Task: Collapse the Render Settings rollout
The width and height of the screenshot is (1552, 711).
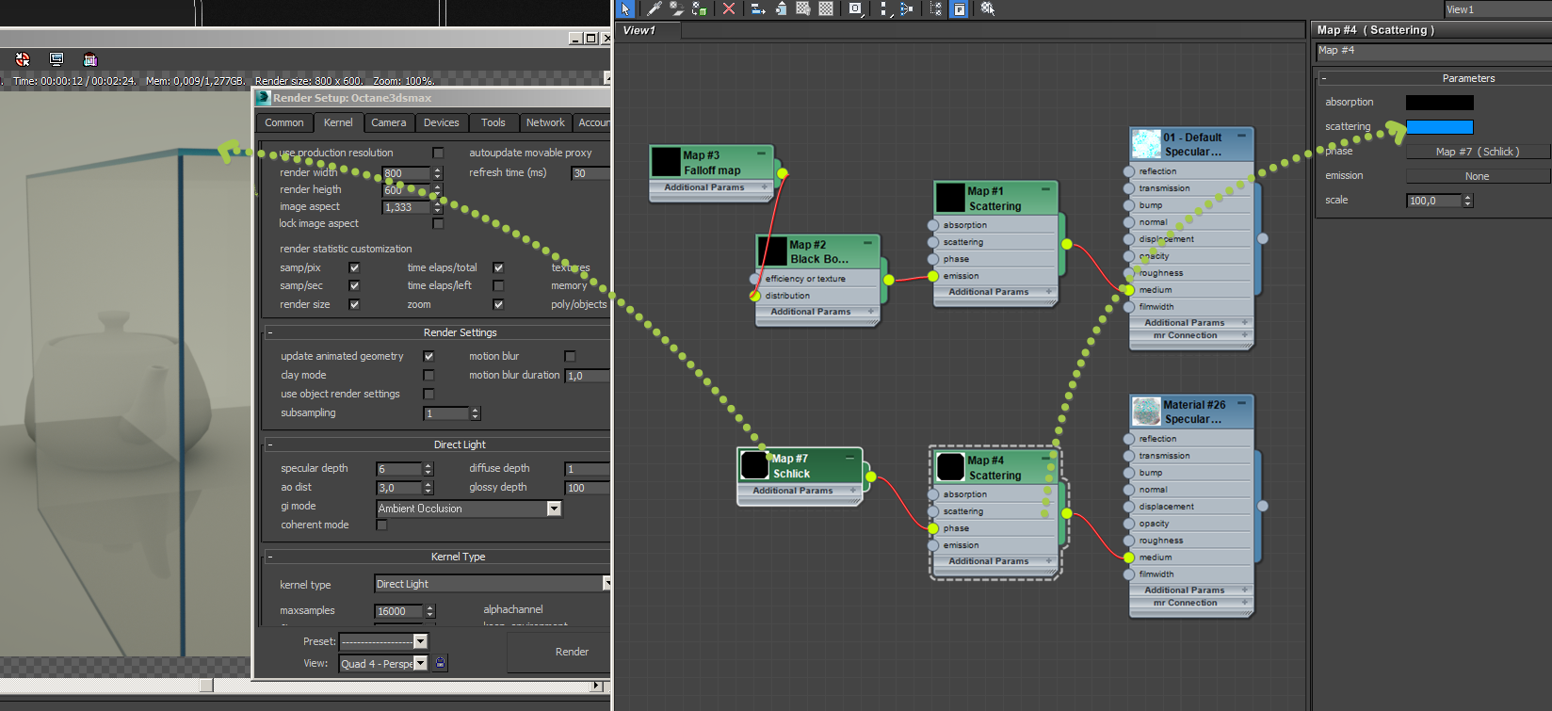Action: [x=270, y=332]
